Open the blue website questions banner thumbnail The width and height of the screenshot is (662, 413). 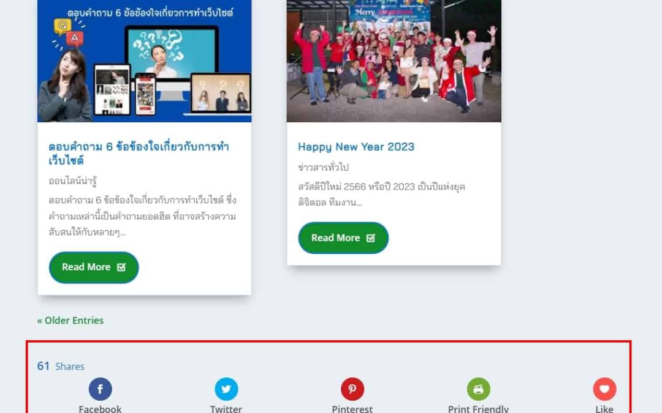click(145, 61)
